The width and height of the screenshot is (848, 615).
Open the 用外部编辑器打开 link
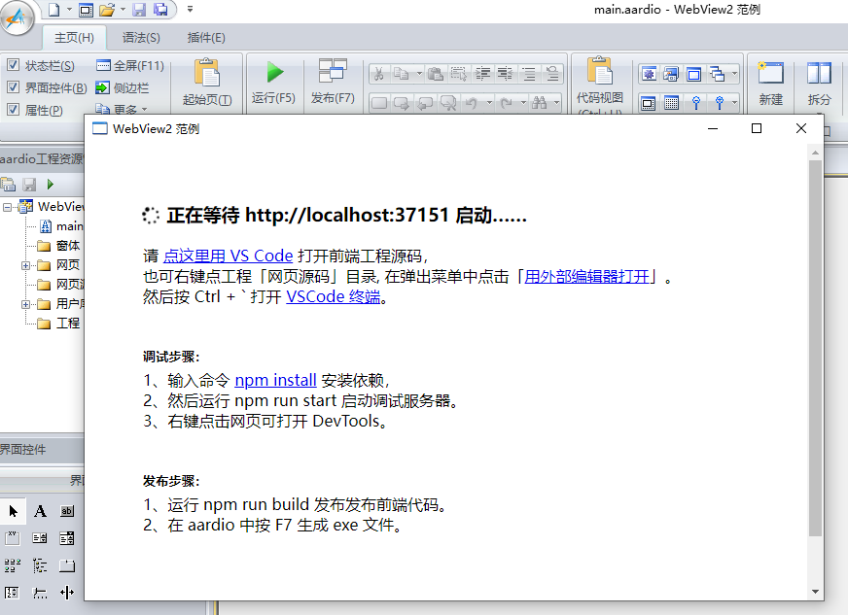click(x=586, y=277)
